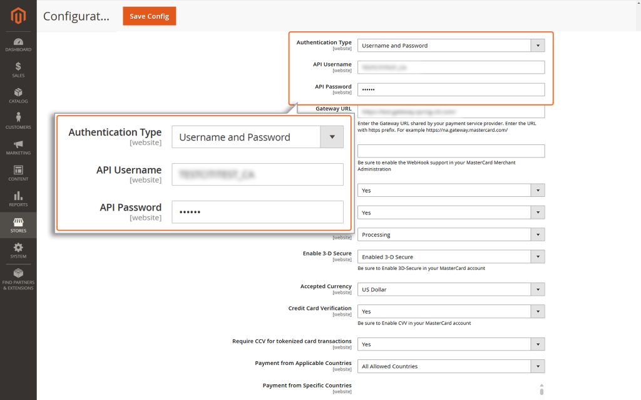641x400 pixels.
Task: Open the Customers section
Action: coord(18,122)
